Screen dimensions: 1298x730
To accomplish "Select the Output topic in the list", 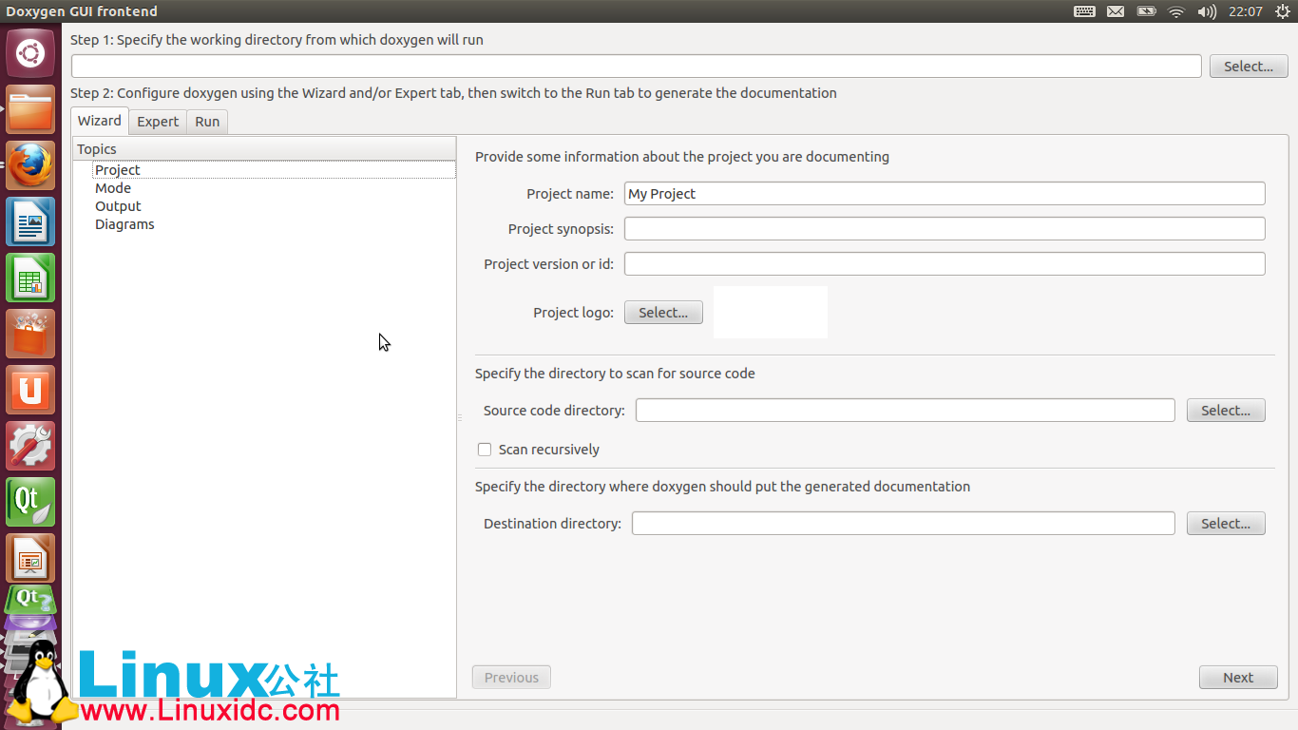I will pyautogui.click(x=118, y=206).
